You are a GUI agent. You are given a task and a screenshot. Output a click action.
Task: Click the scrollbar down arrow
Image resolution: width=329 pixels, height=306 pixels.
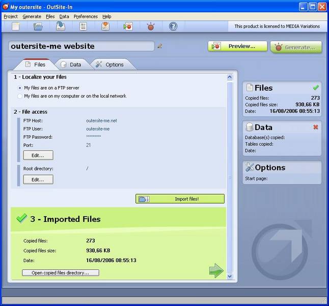(x=230, y=276)
